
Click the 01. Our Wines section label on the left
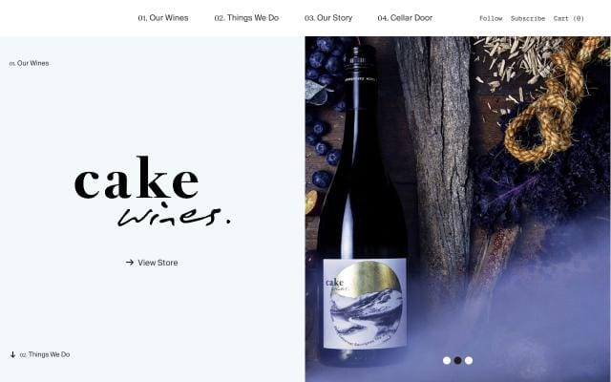[30, 63]
